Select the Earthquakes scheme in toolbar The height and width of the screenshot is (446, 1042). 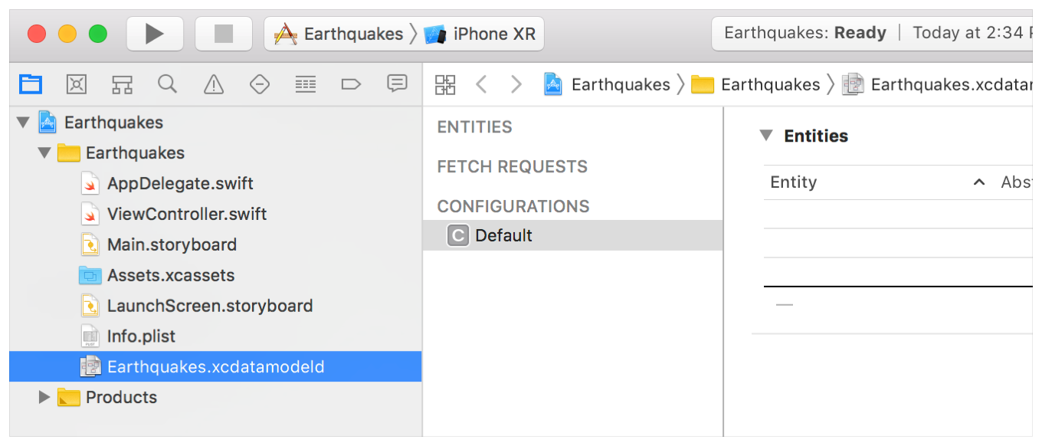tap(339, 34)
